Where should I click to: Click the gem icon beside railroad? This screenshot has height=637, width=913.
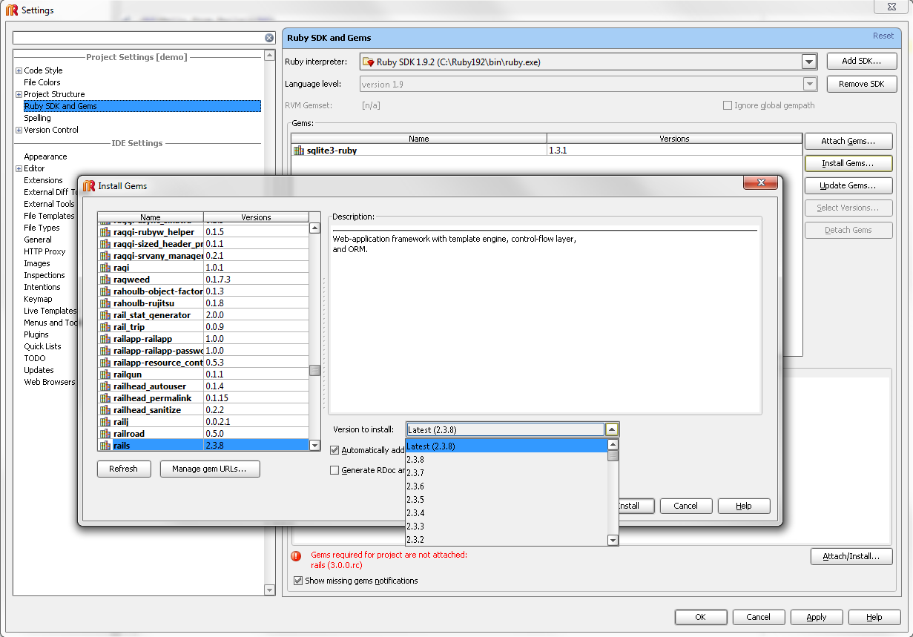click(x=105, y=434)
